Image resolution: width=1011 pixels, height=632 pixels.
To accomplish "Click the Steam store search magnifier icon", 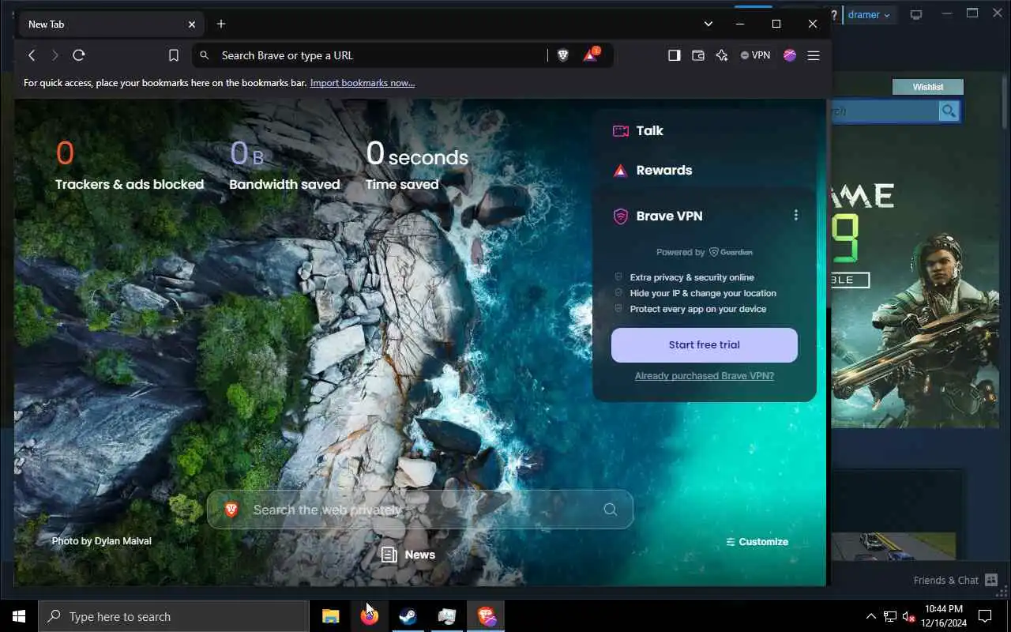I will click(x=949, y=111).
